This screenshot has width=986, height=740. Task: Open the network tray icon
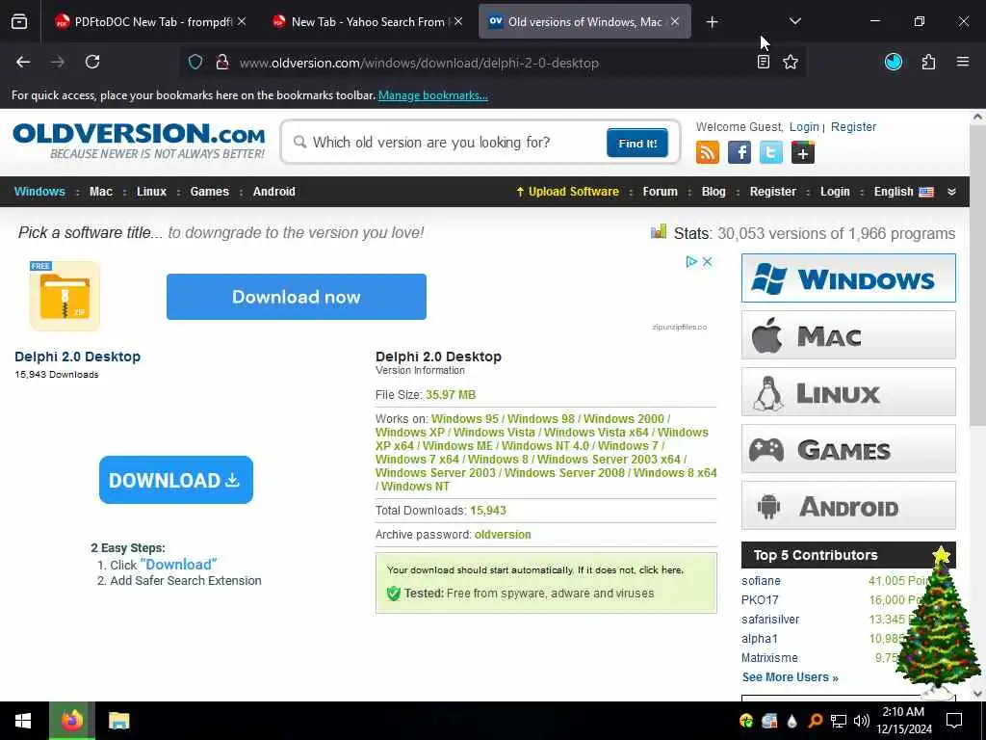click(839, 721)
